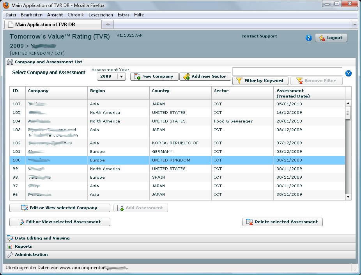Image resolution: width=361 pixels, height=275 pixels.
Task: Open the browser tab list dropdown
Action: point(354,24)
